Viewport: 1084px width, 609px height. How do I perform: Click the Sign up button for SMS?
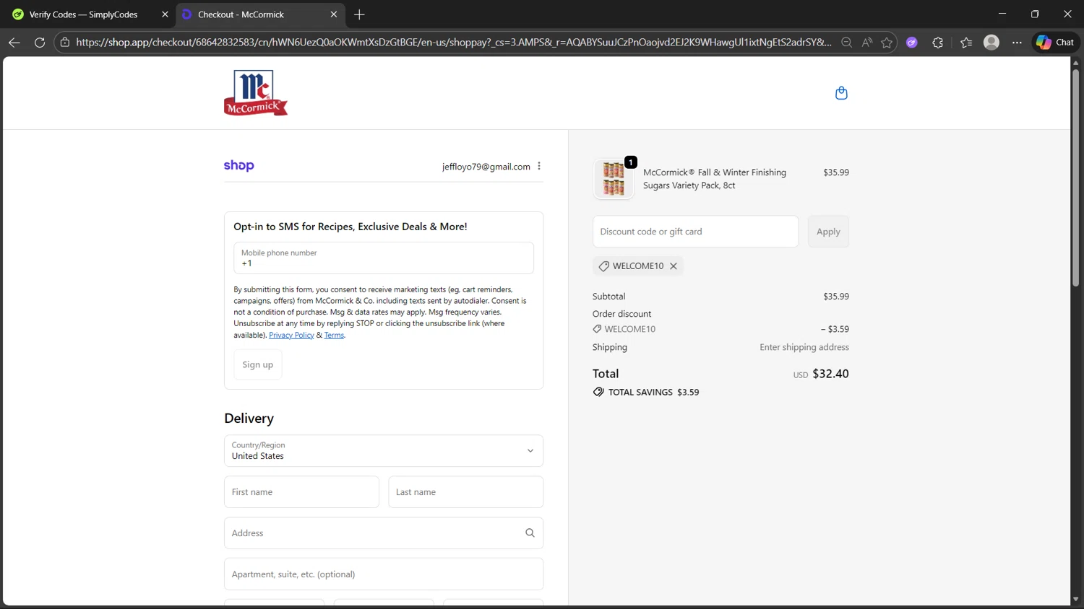(257, 365)
